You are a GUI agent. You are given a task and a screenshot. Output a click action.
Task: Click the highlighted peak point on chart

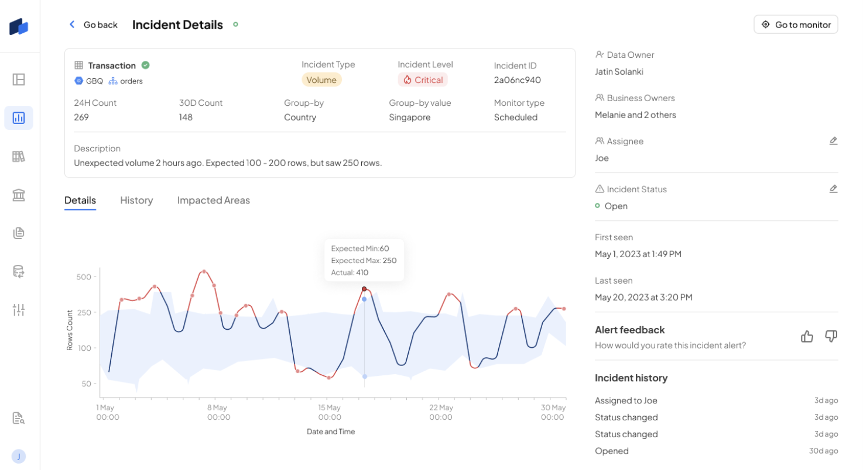tap(364, 289)
